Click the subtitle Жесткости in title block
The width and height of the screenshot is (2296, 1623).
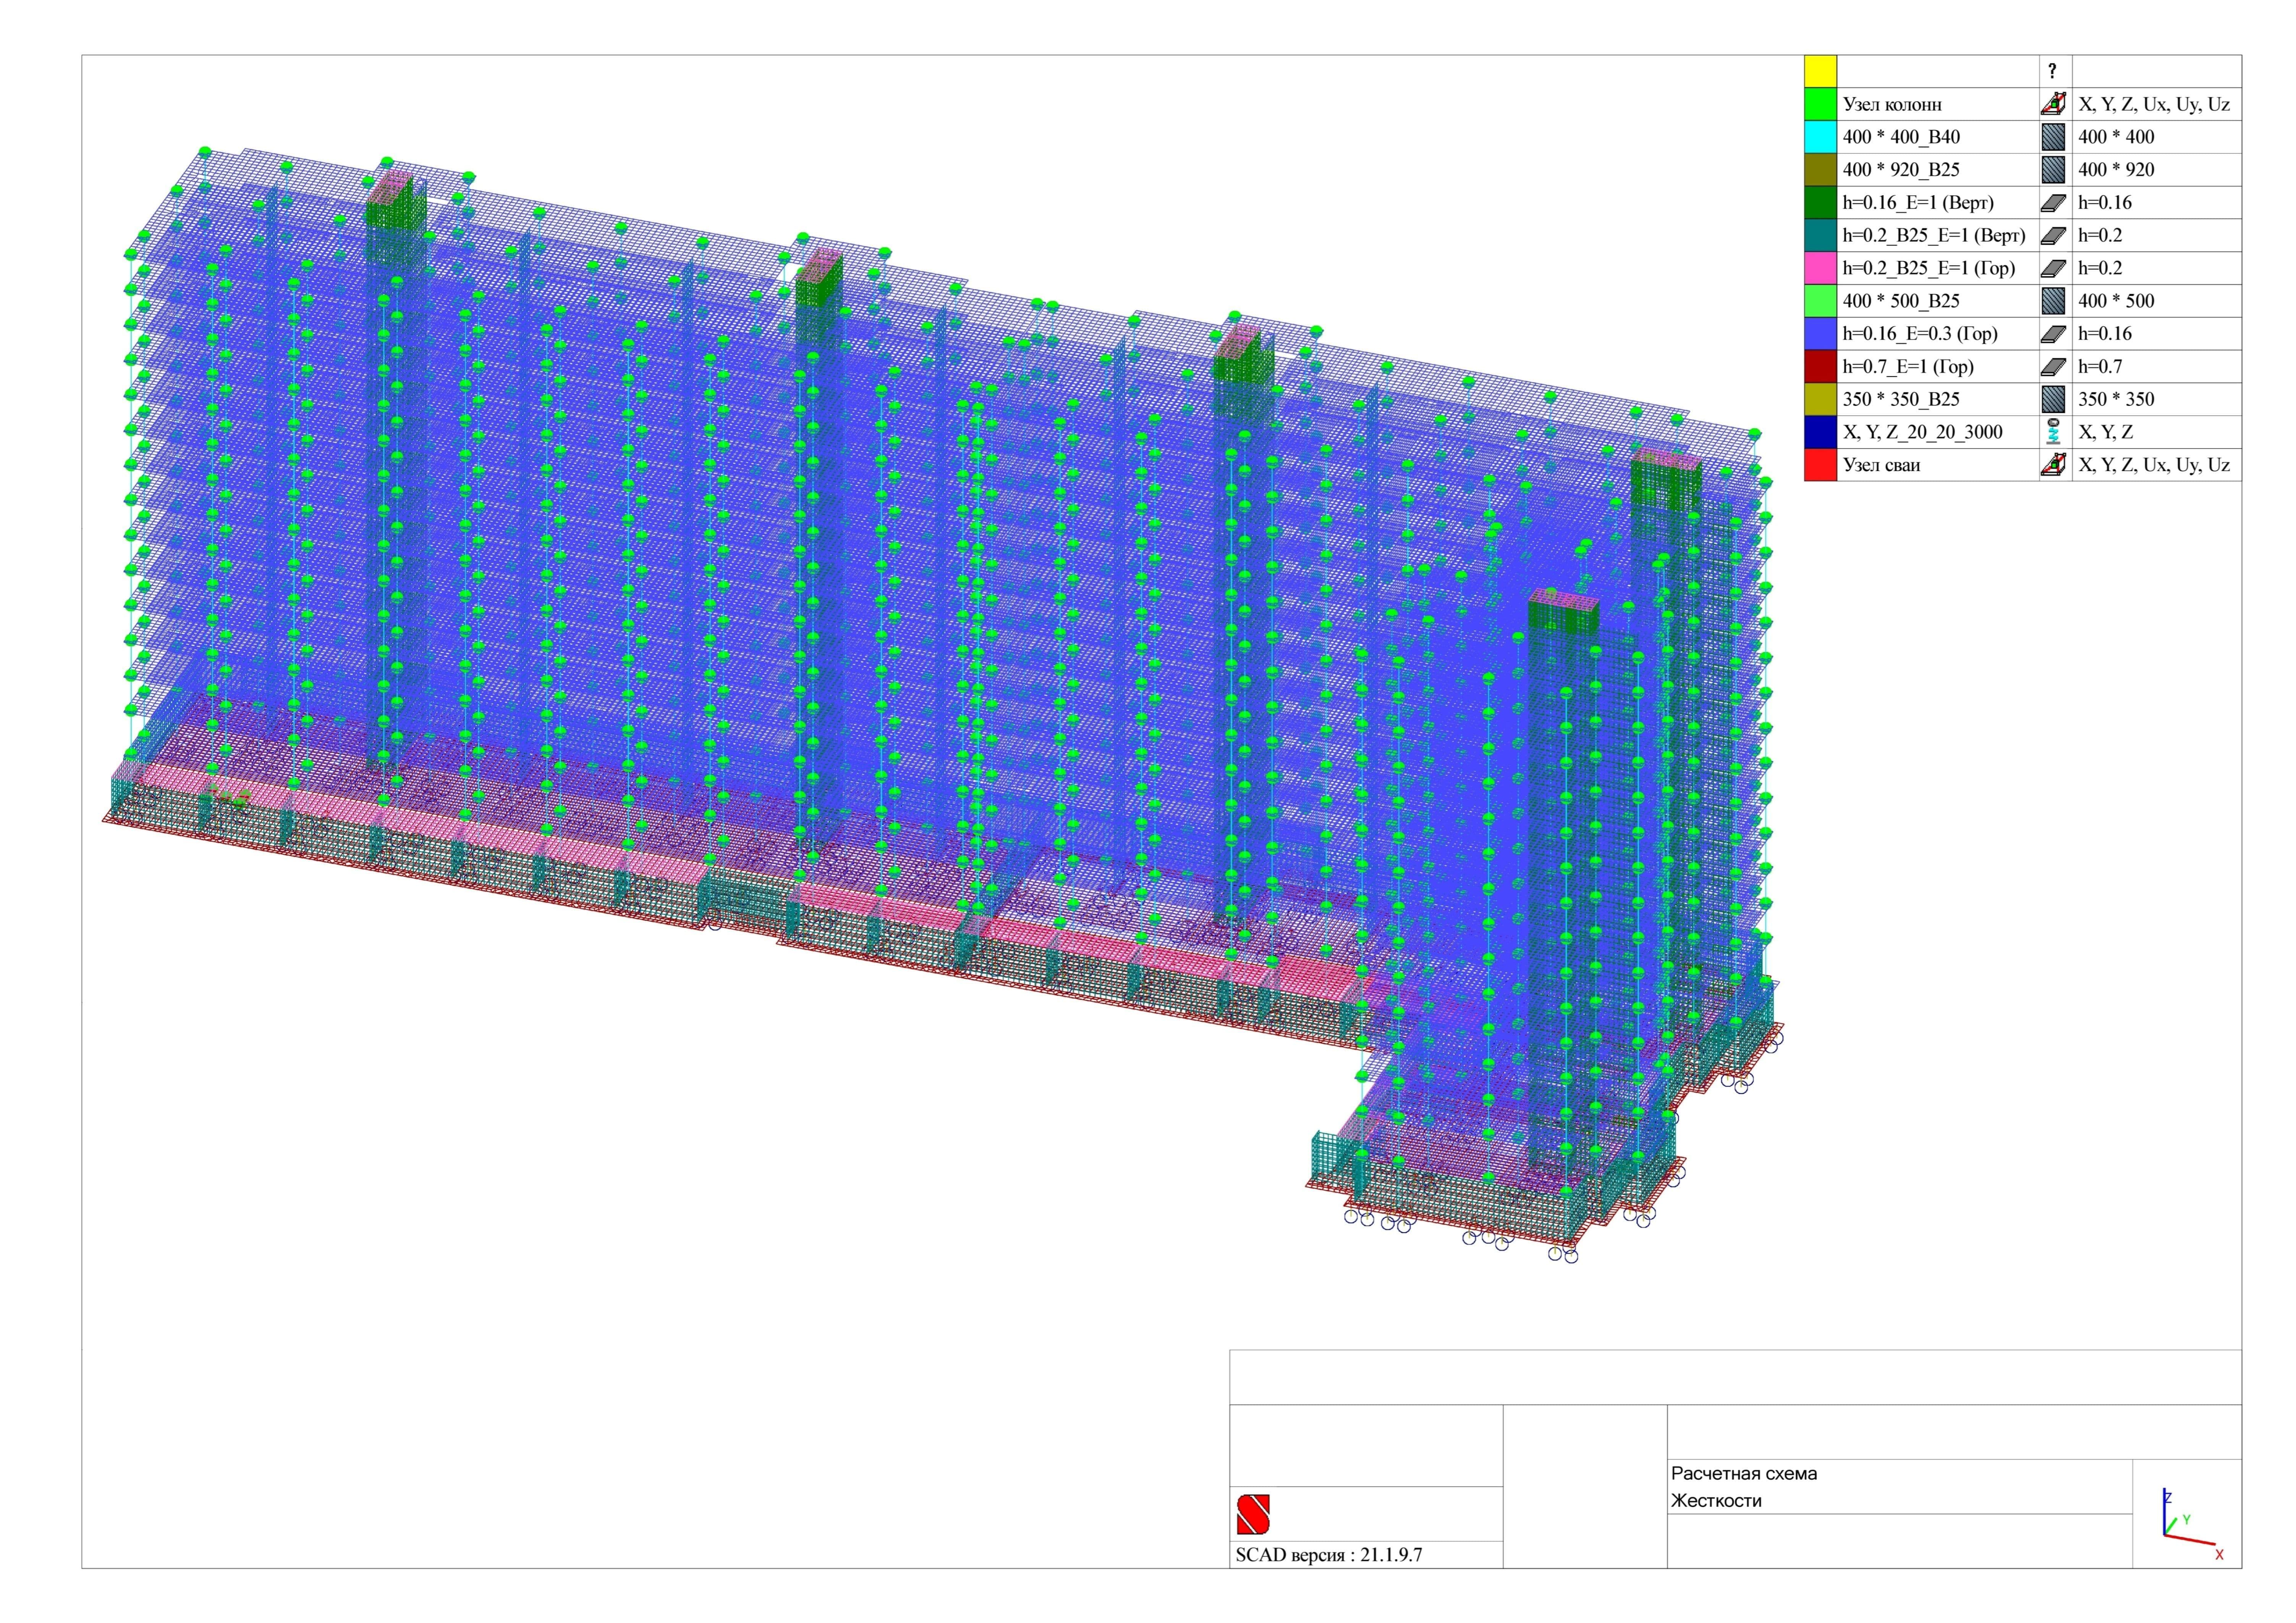pyautogui.click(x=1716, y=1501)
